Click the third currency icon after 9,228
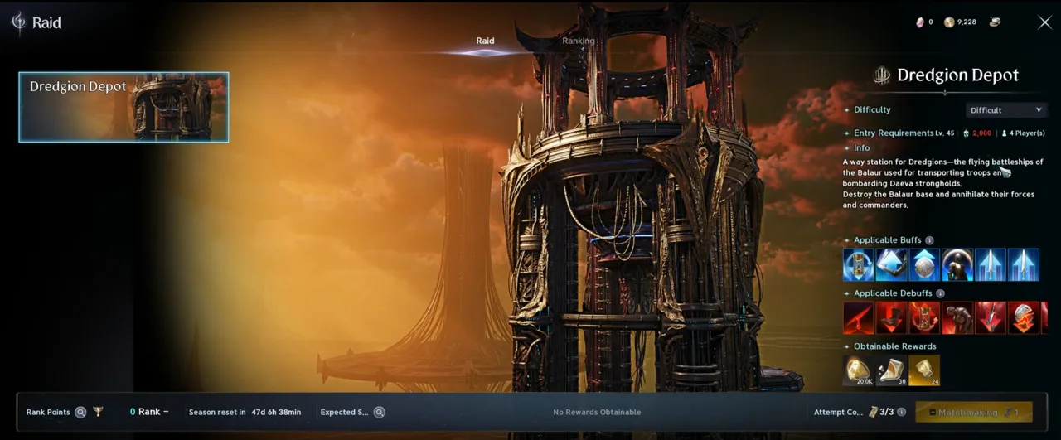The height and width of the screenshot is (440, 1061). point(995,22)
